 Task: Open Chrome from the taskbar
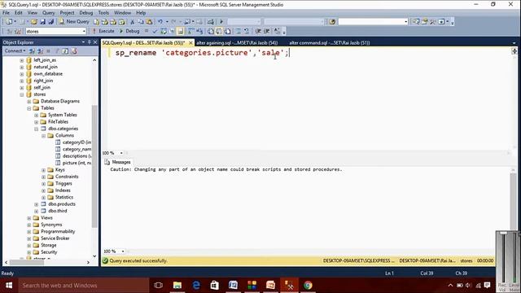pyautogui.click(x=308, y=286)
